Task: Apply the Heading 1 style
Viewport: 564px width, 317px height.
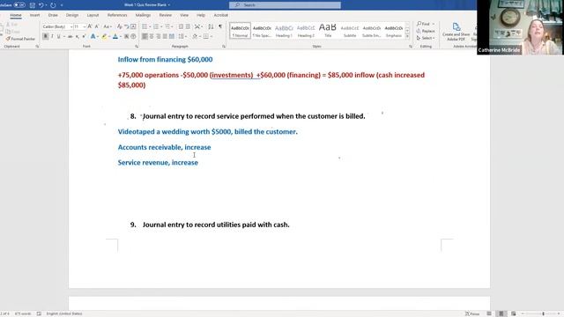Action: (x=284, y=31)
